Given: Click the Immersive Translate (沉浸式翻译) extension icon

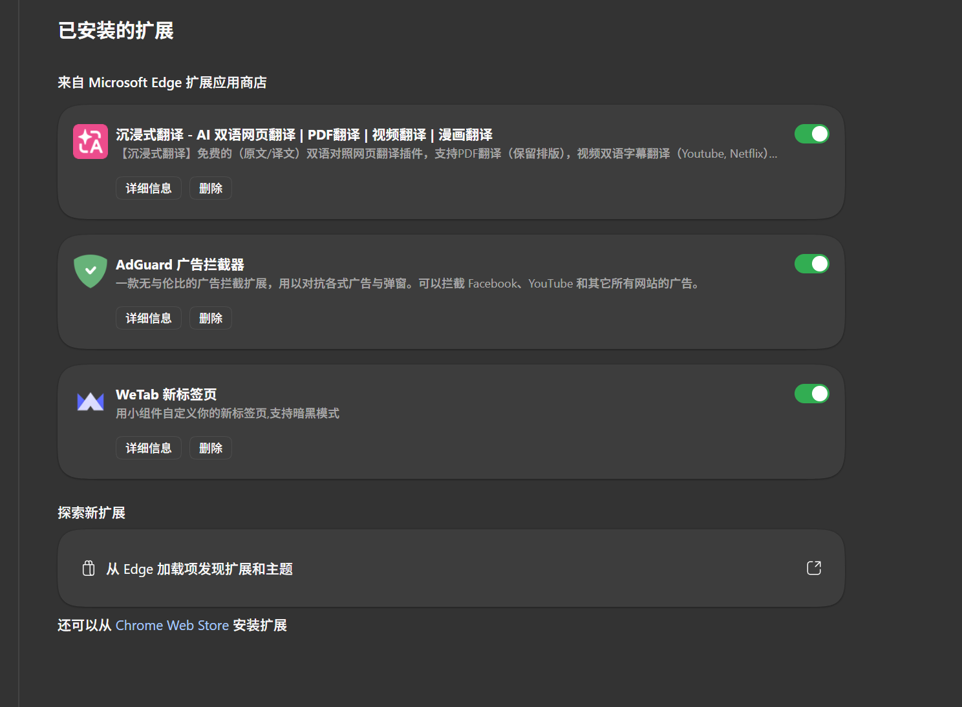Looking at the screenshot, I should point(91,142).
